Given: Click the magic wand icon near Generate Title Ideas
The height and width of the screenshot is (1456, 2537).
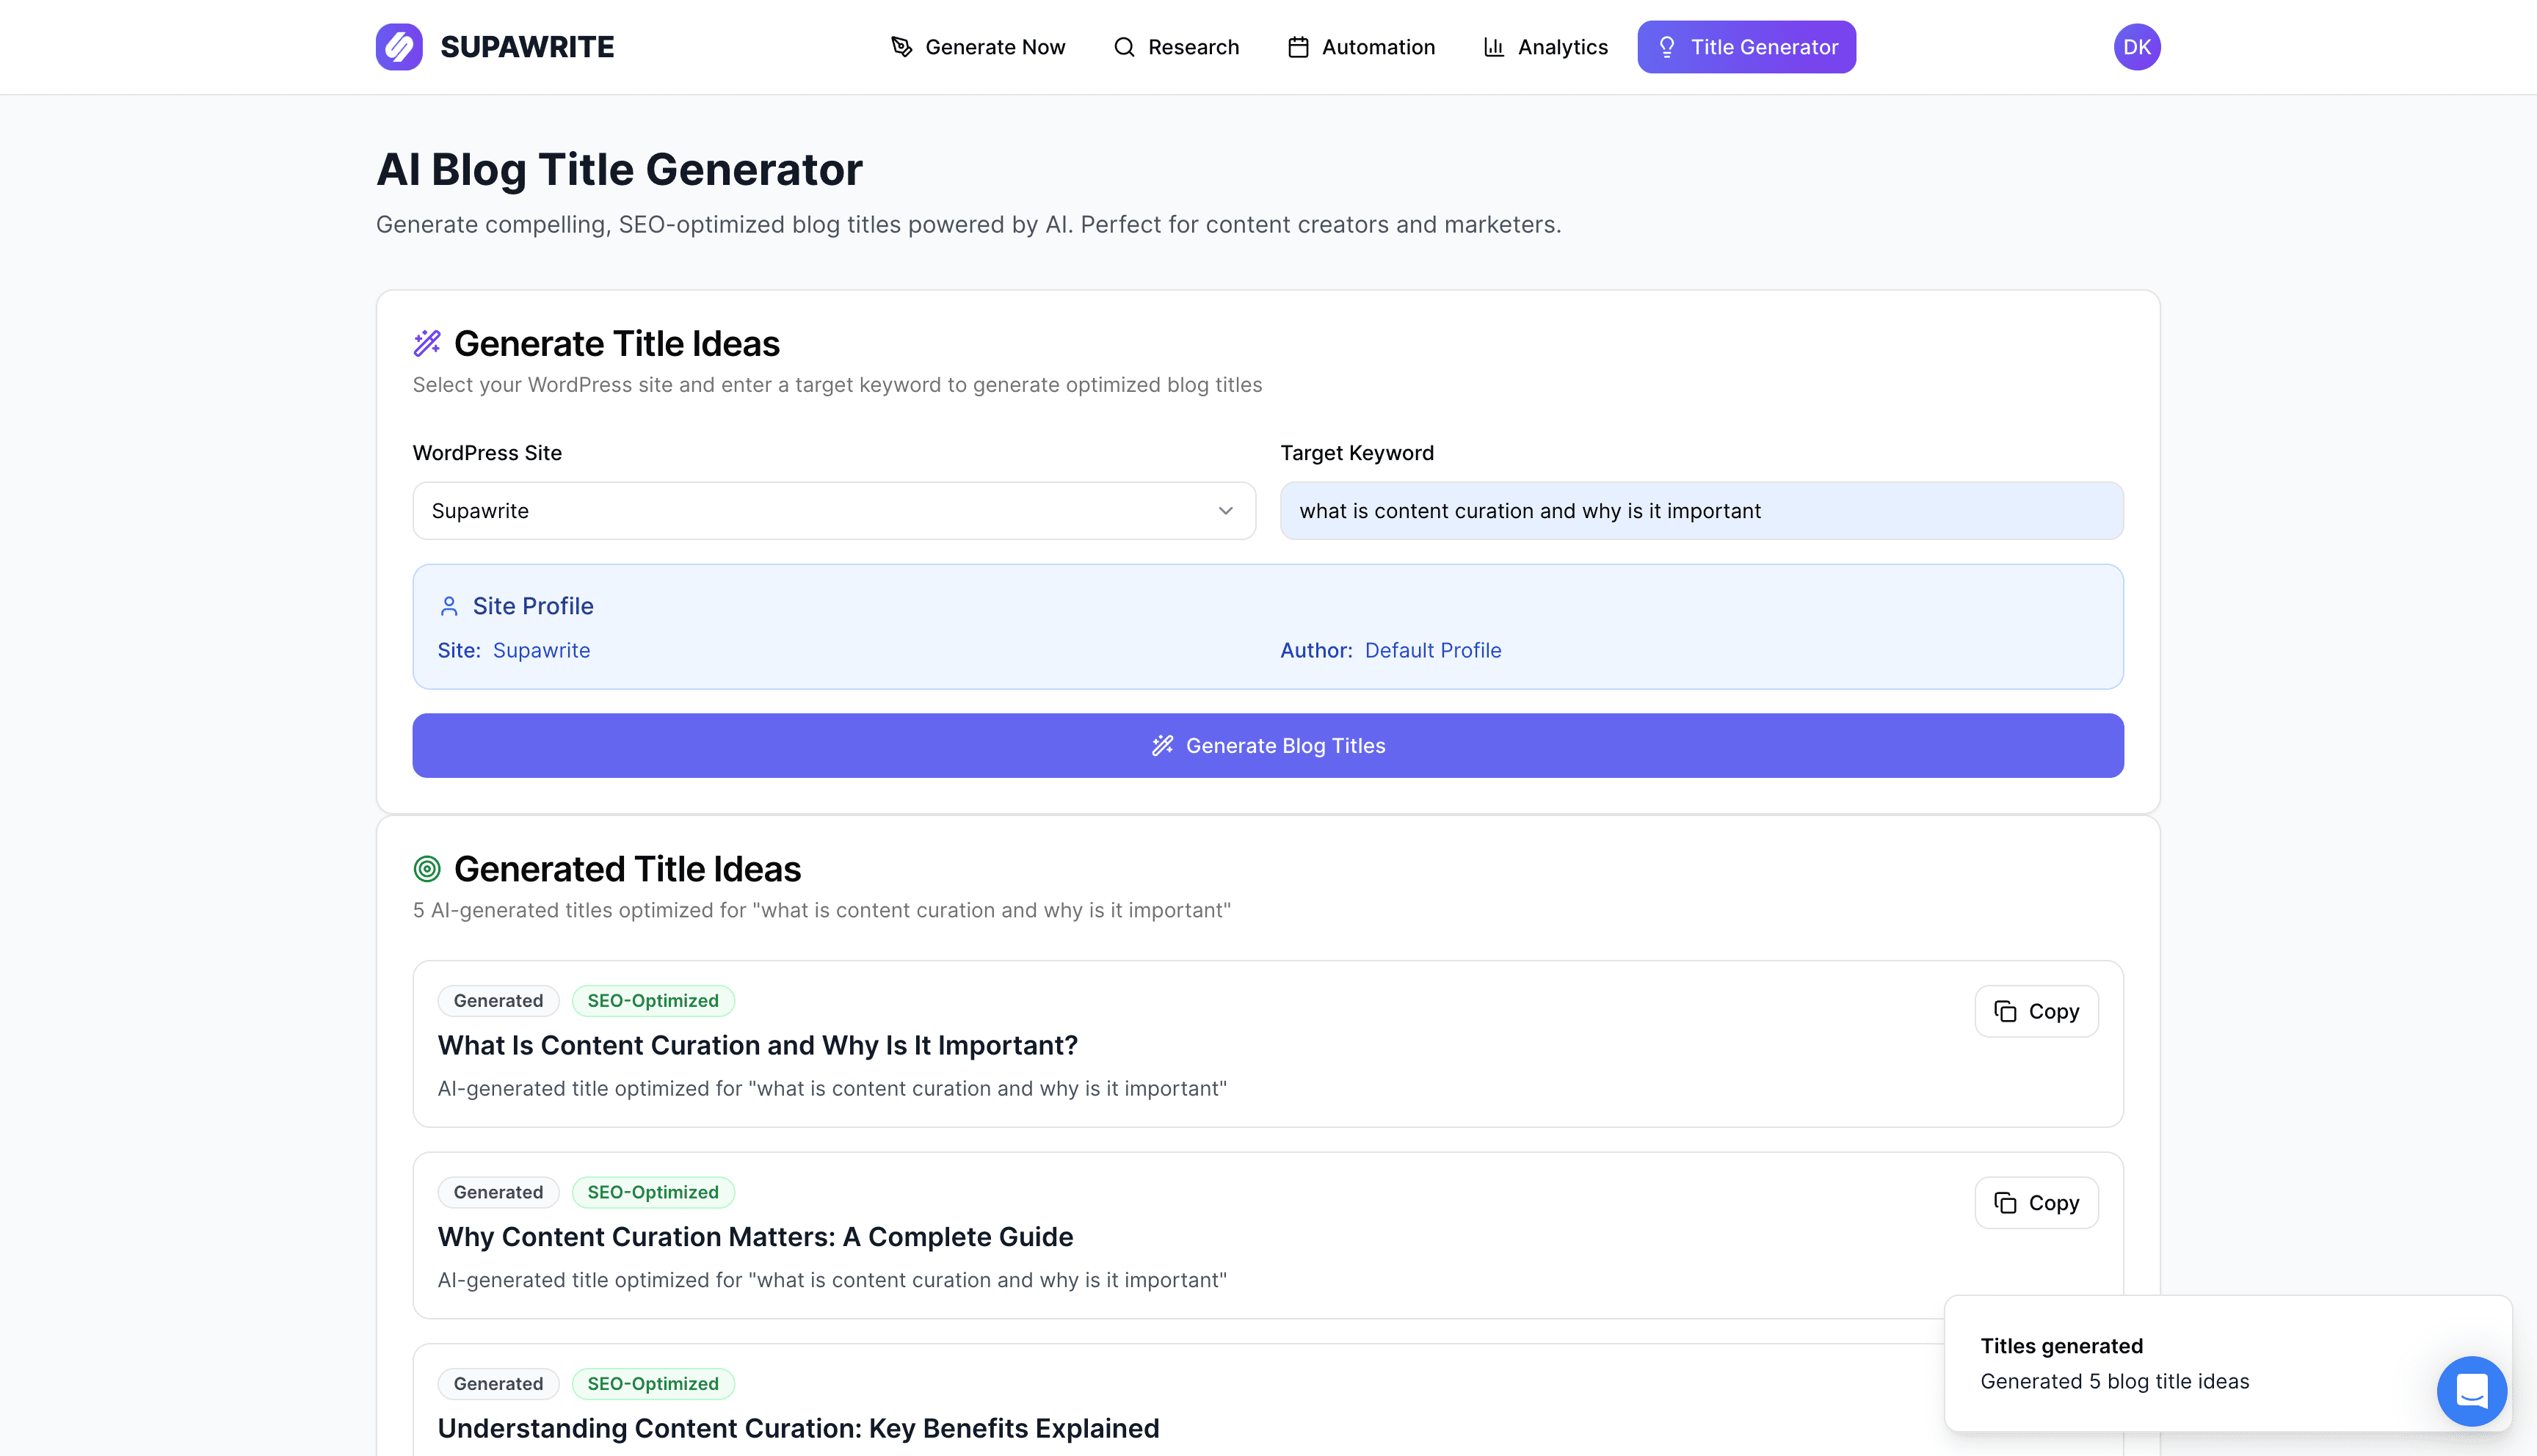Looking at the screenshot, I should click(x=427, y=342).
